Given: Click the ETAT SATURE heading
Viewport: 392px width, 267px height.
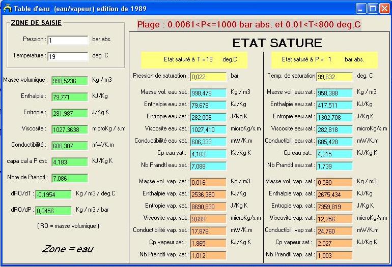Looking at the screenshot, I should coord(277,43).
